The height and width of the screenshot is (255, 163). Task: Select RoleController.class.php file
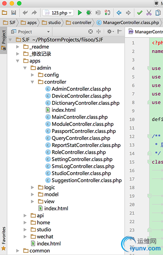[x=75, y=152]
